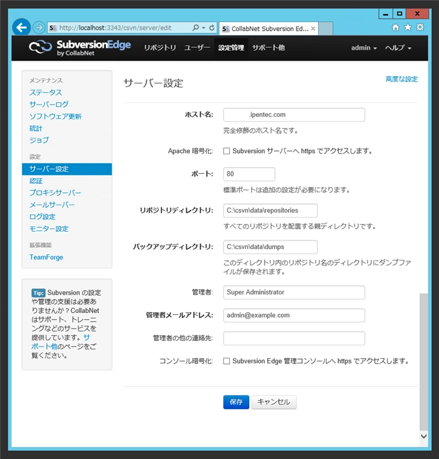
Task: Open the ヘルプ dropdown menu
Action: (x=398, y=48)
